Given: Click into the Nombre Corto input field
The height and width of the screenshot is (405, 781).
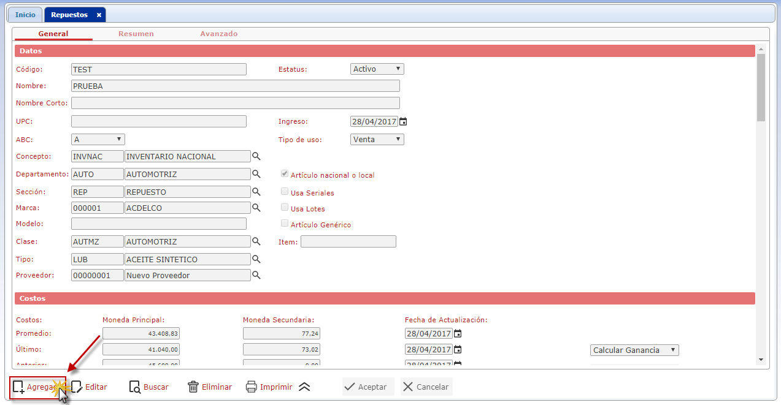Looking at the screenshot, I should [x=235, y=103].
